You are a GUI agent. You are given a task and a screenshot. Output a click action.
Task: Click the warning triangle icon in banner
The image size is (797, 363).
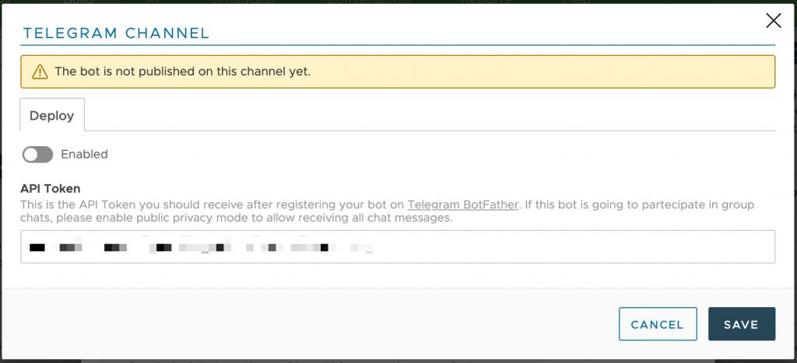click(x=40, y=72)
